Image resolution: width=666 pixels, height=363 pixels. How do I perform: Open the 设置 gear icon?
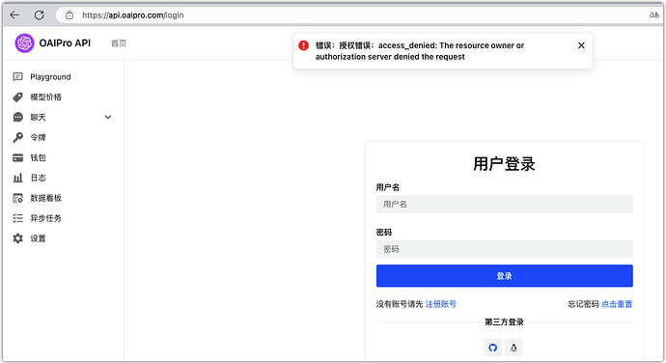17,238
